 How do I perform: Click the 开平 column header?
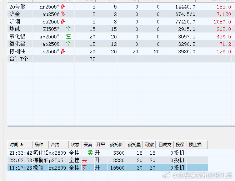[101, 145]
